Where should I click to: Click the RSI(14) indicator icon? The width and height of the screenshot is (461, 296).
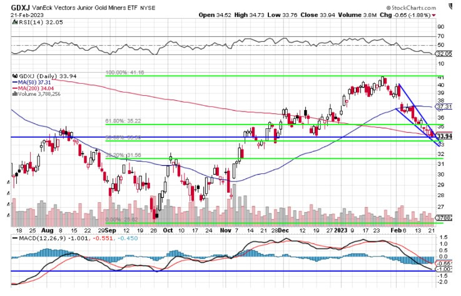(x=13, y=21)
